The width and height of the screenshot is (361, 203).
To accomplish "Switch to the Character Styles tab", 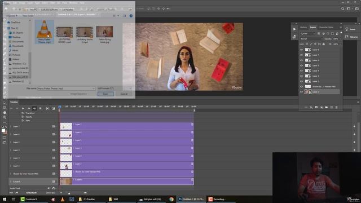I will tap(326, 27).
